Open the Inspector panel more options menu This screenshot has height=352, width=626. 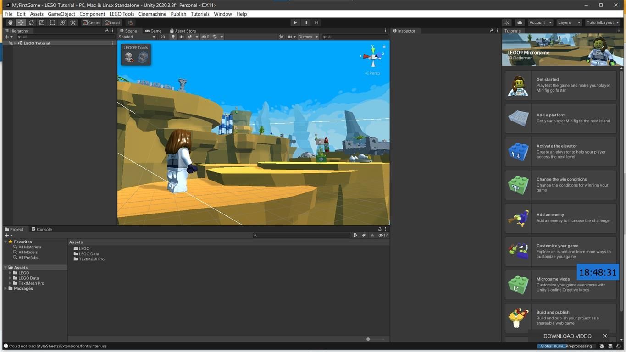coord(497,31)
